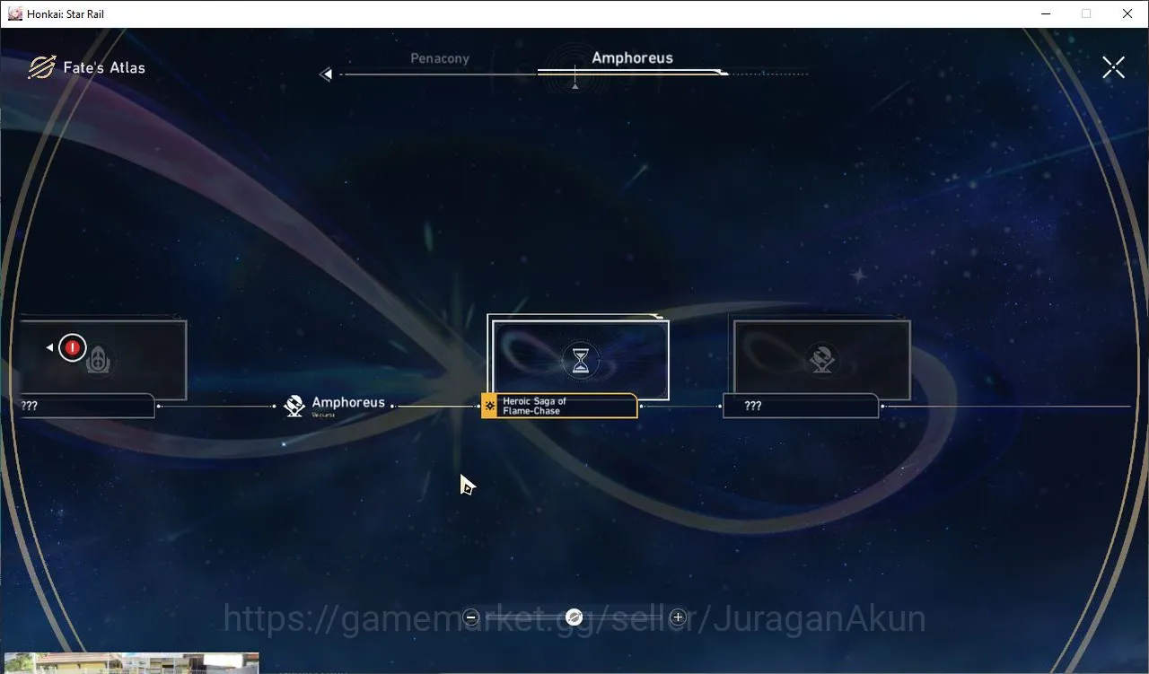Select the right ??? label box
The width and height of the screenshot is (1149, 674).
pos(801,406)
